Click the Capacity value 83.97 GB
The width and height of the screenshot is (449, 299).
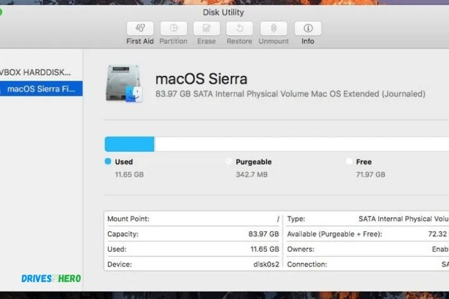(x=264, y=234)
